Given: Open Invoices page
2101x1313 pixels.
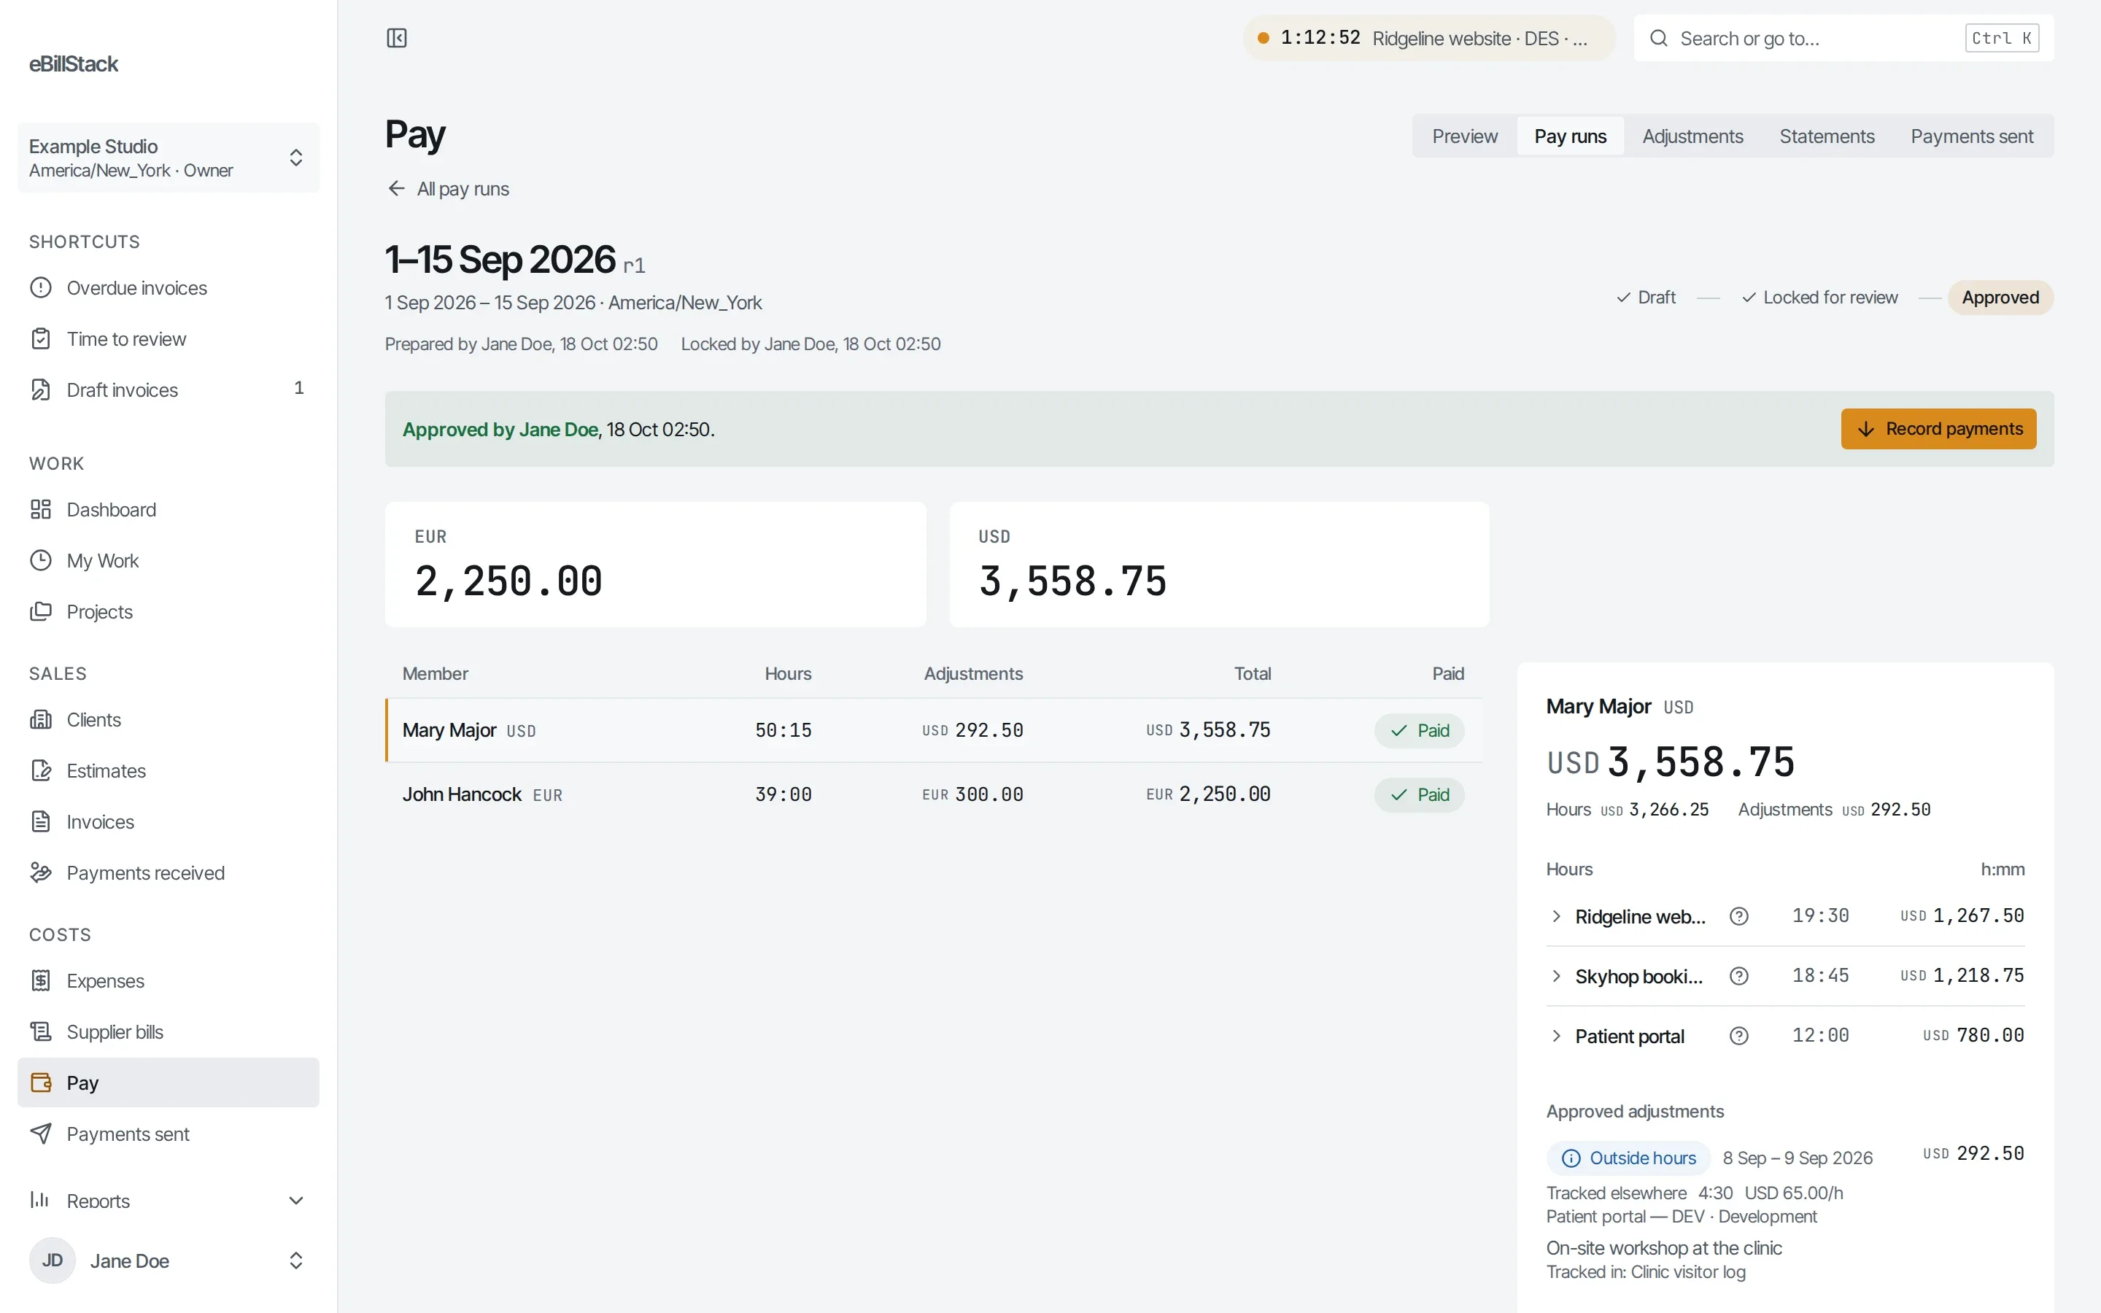Looking at the screenshot, I should click(169, 822).
